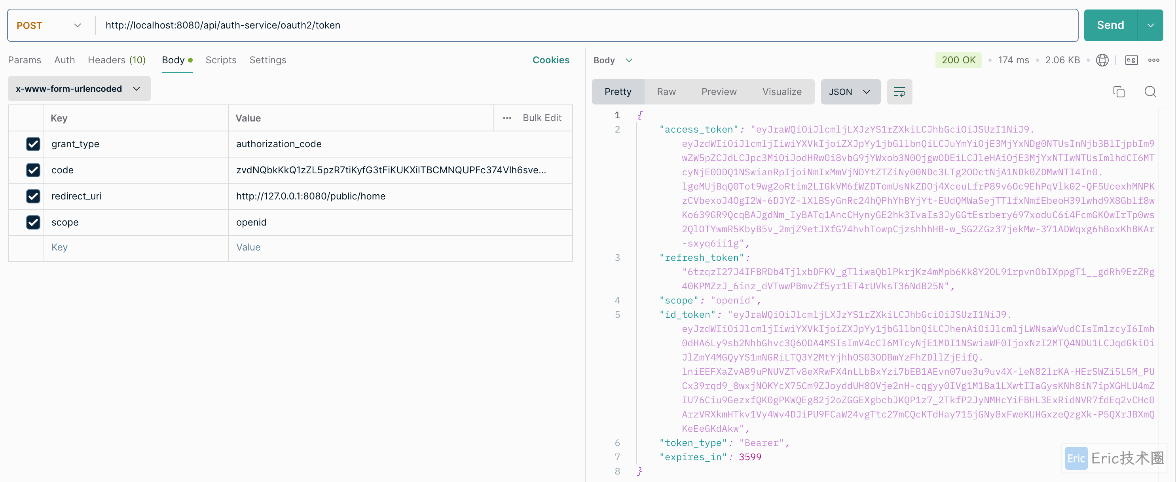Select the Pretty response view
Image resolution: width=1176 pixels, height=482 pixels.
pyautogui.click(x=617, y=92)
